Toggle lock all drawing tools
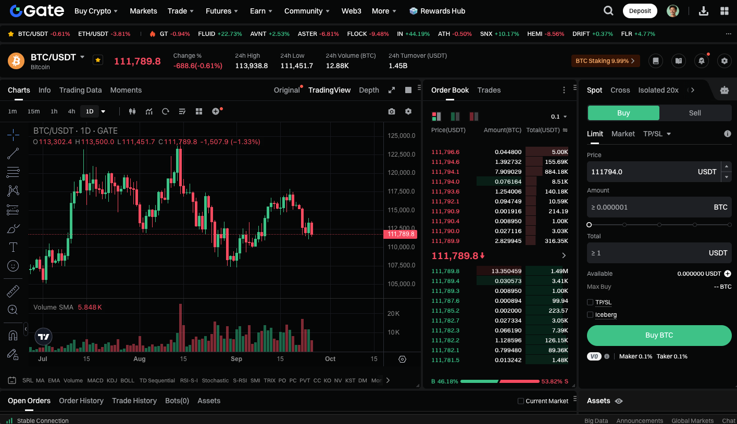 click(x=13, y=354)
